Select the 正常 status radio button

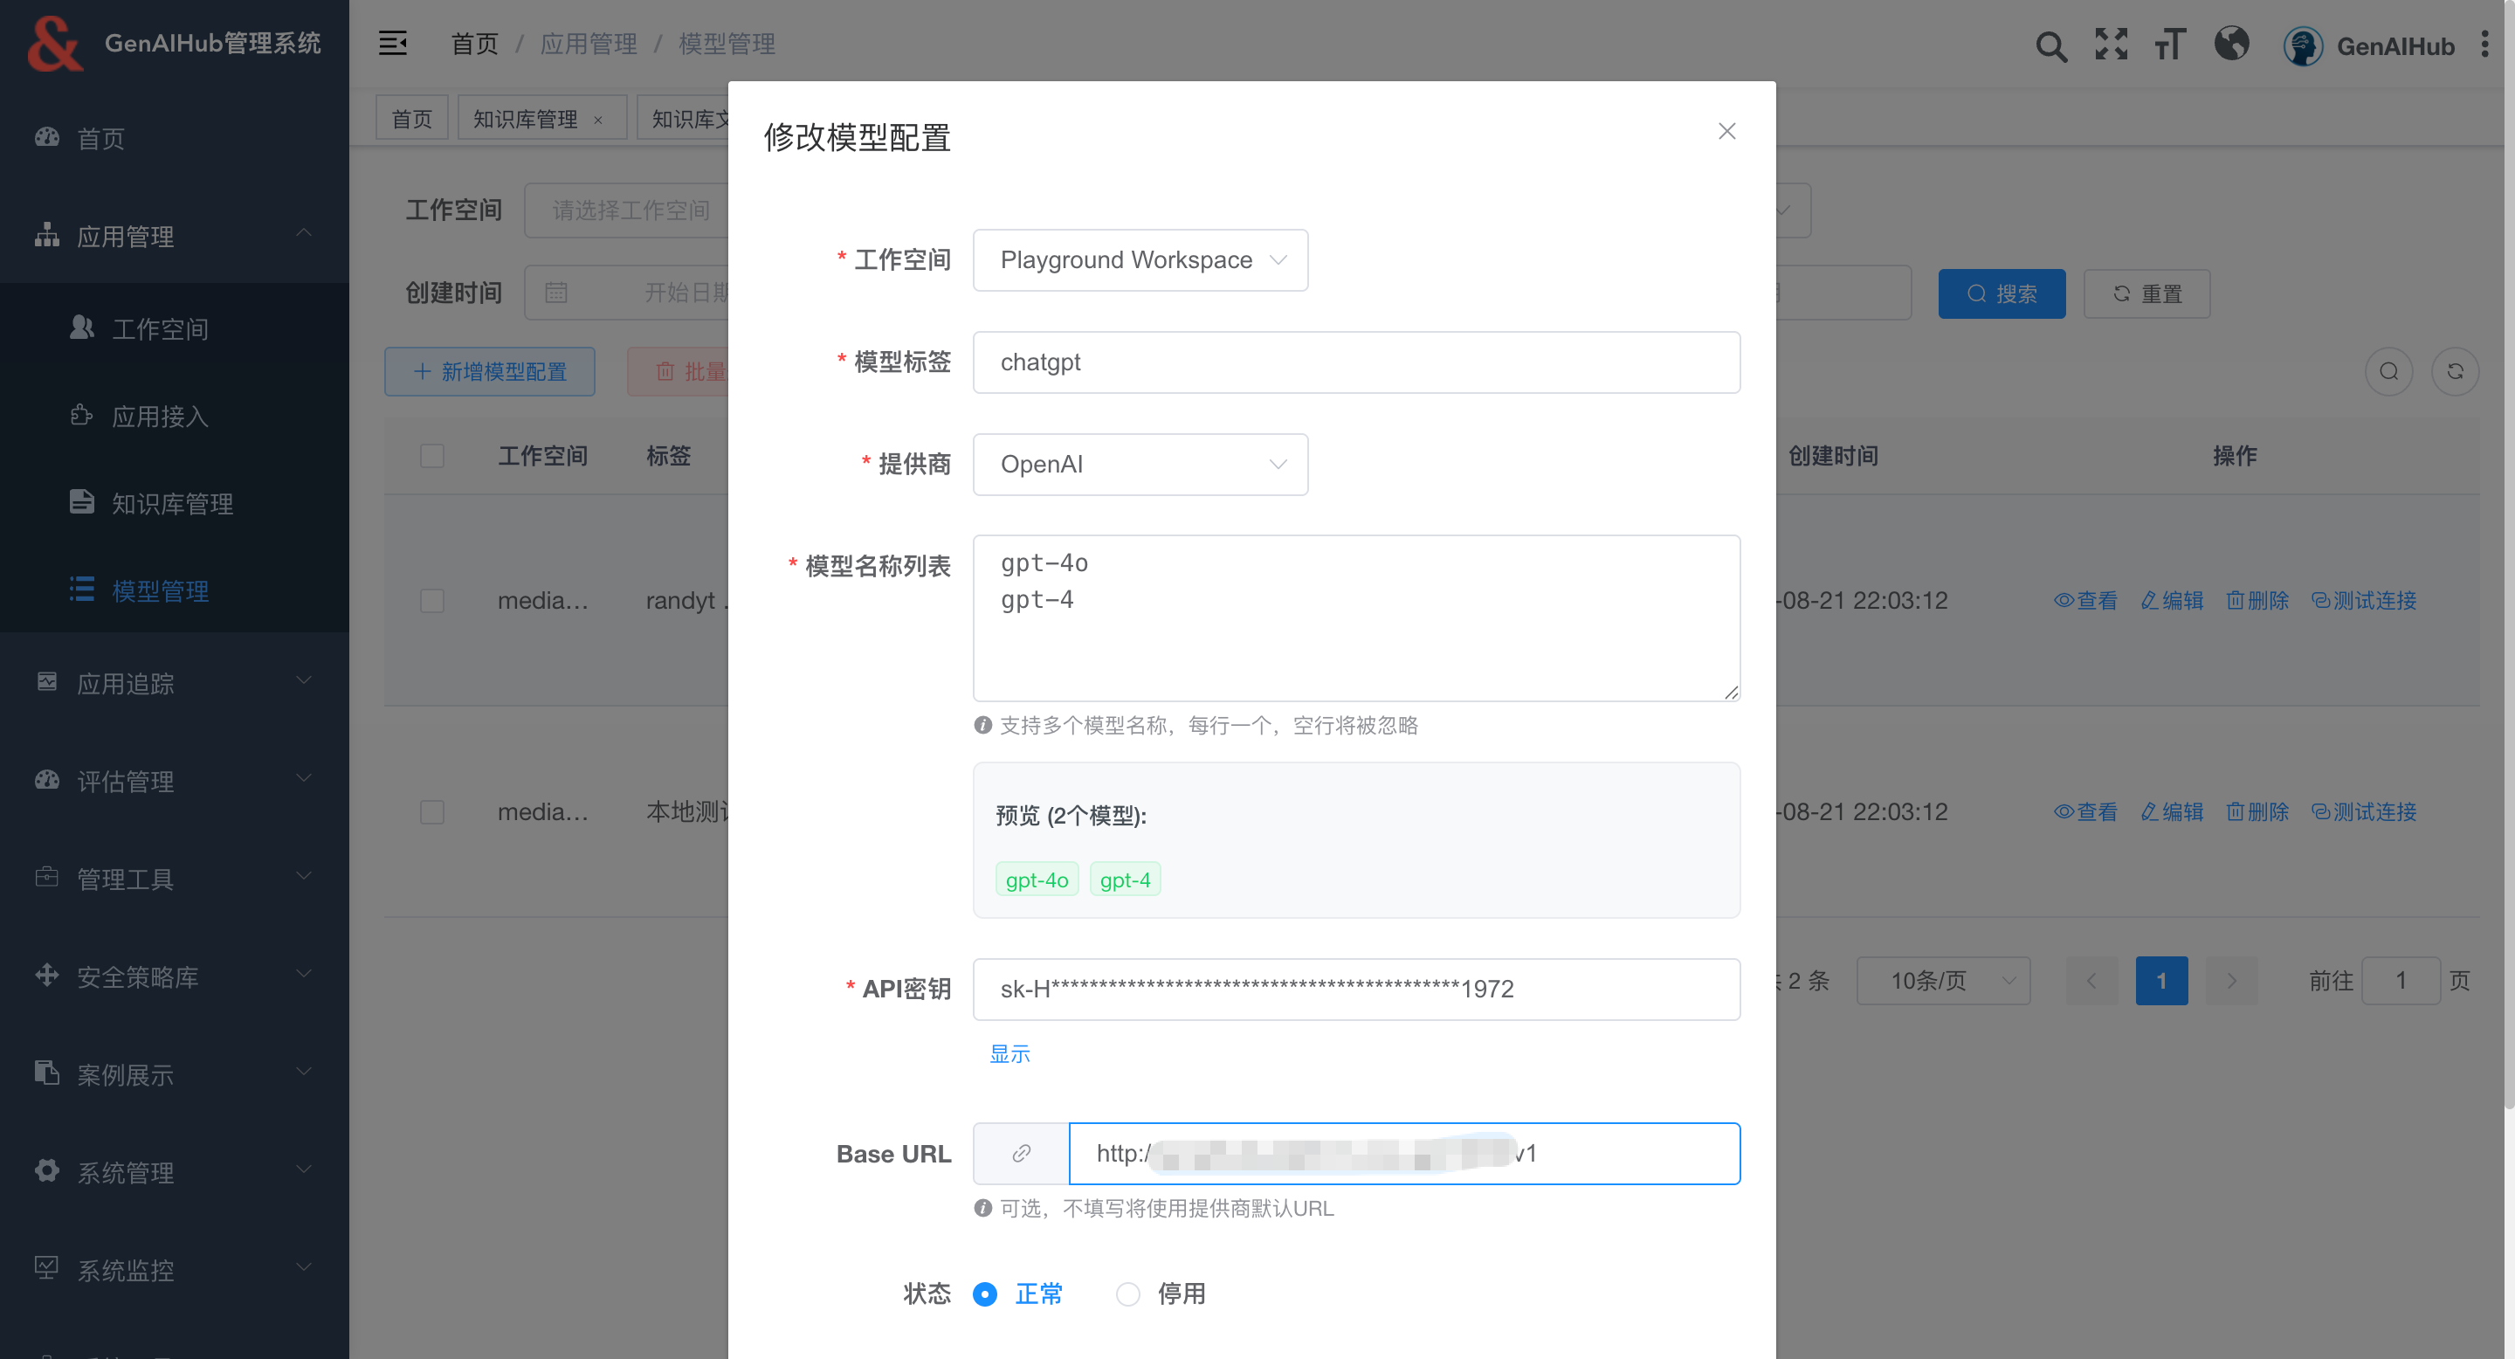coord(985,1293)
